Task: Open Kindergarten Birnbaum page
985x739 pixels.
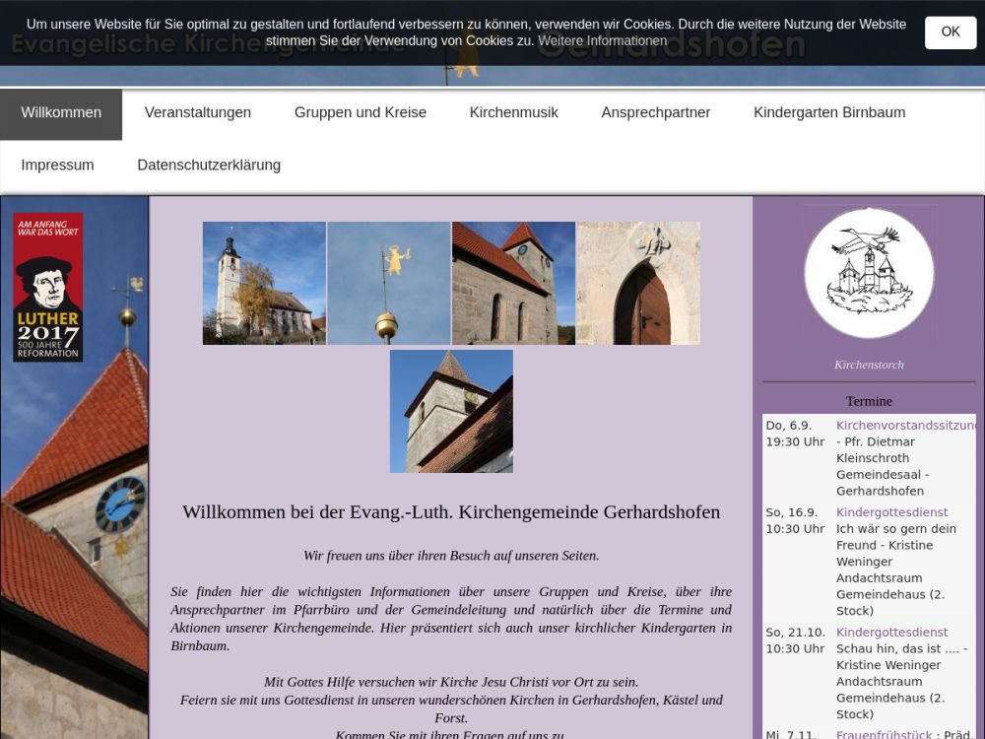Action: pos(828,113)
